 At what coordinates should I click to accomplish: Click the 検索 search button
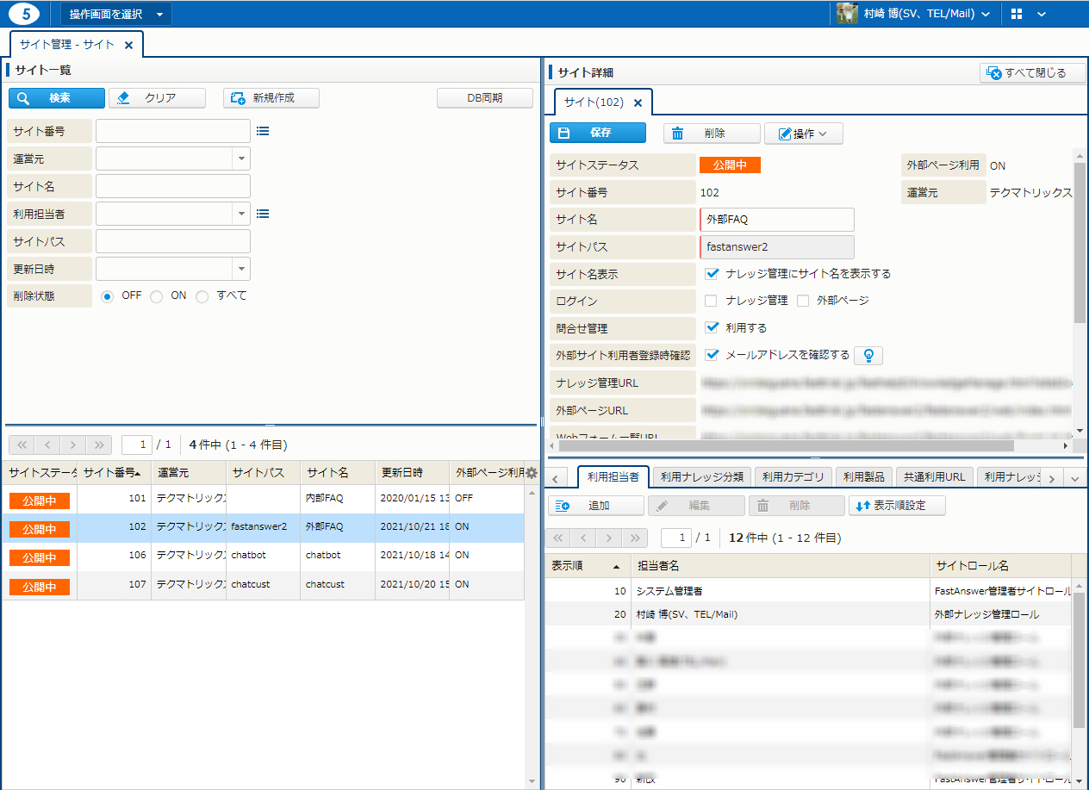click(57, 98)
